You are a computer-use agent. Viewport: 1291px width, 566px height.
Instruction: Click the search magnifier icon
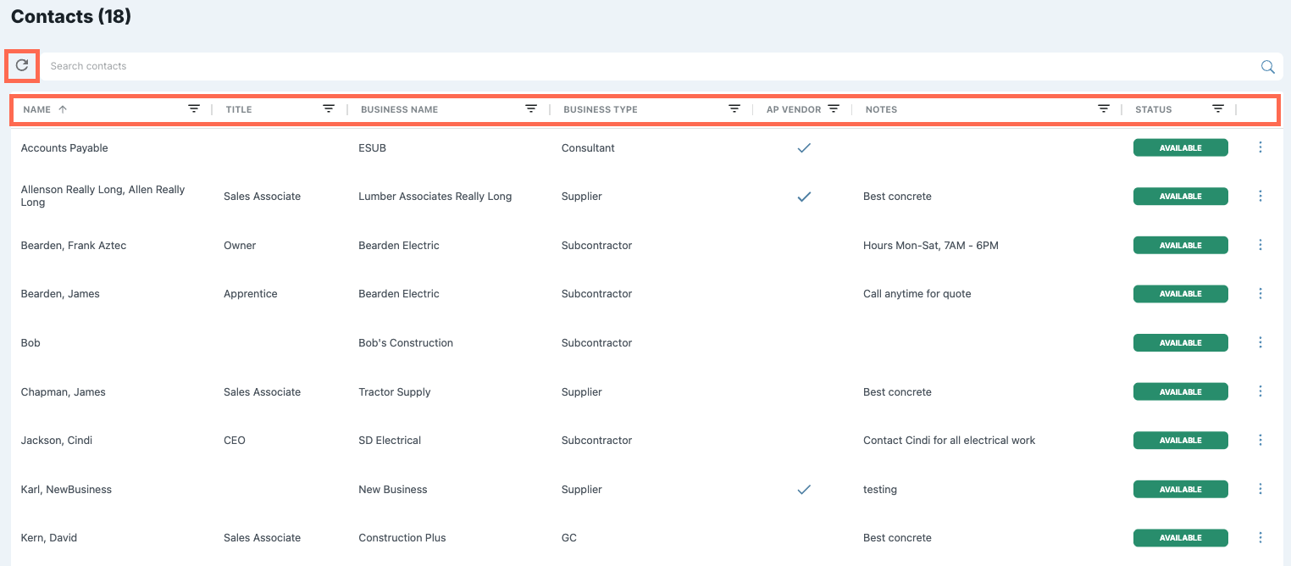1267,67
